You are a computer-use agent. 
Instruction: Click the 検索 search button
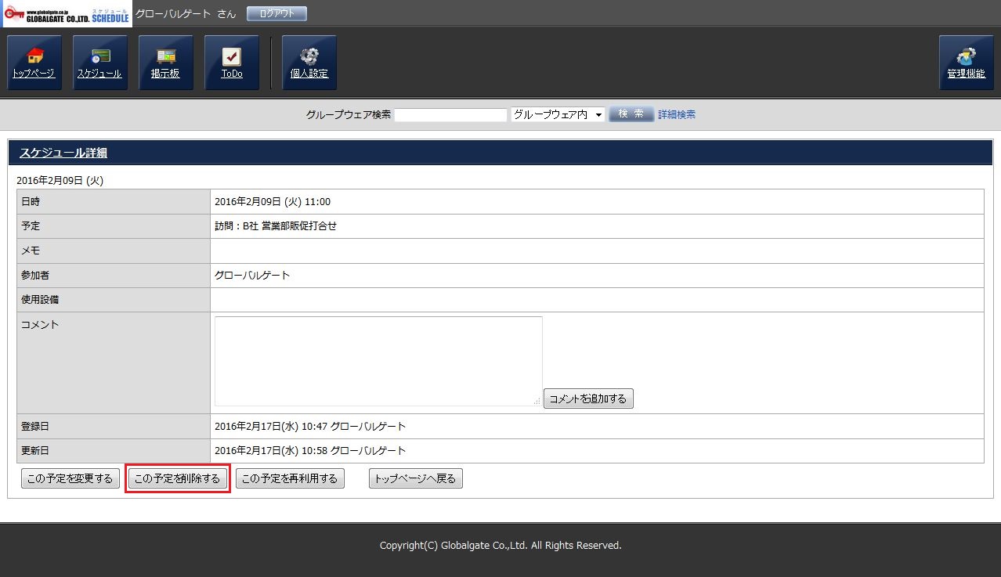pyautogui.click(x=631, y=114)
